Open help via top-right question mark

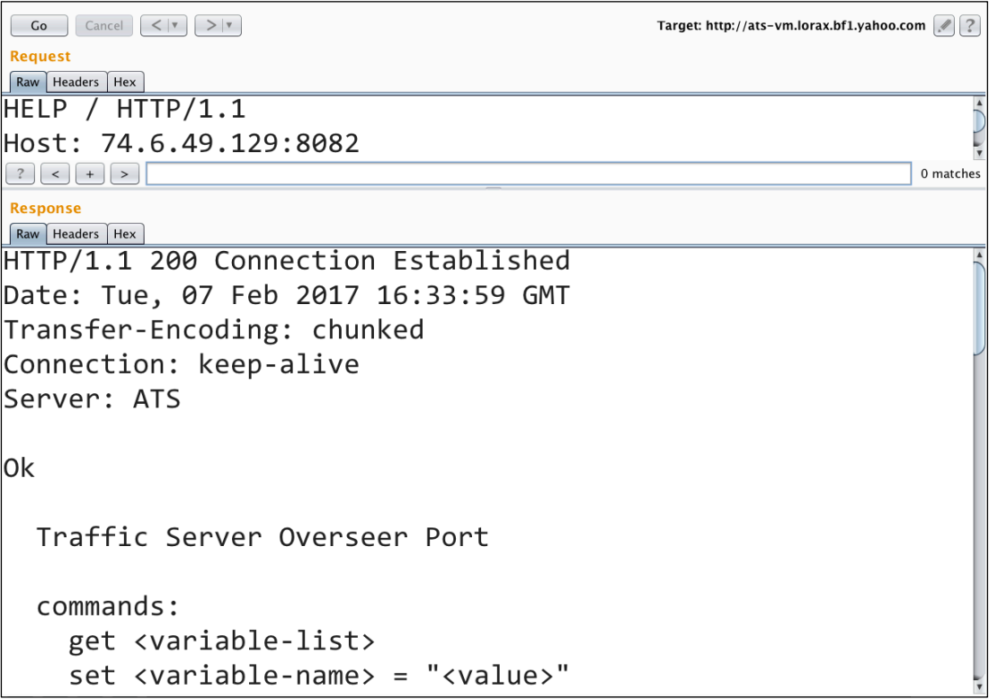(x=969, y=26)
